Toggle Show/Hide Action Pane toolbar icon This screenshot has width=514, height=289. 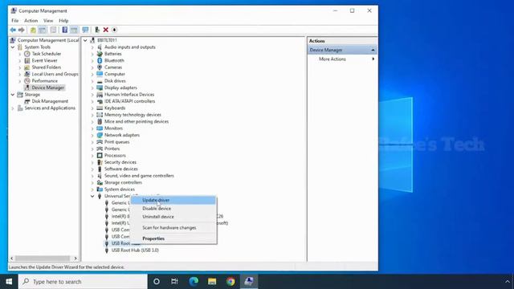tap(74, 31)
